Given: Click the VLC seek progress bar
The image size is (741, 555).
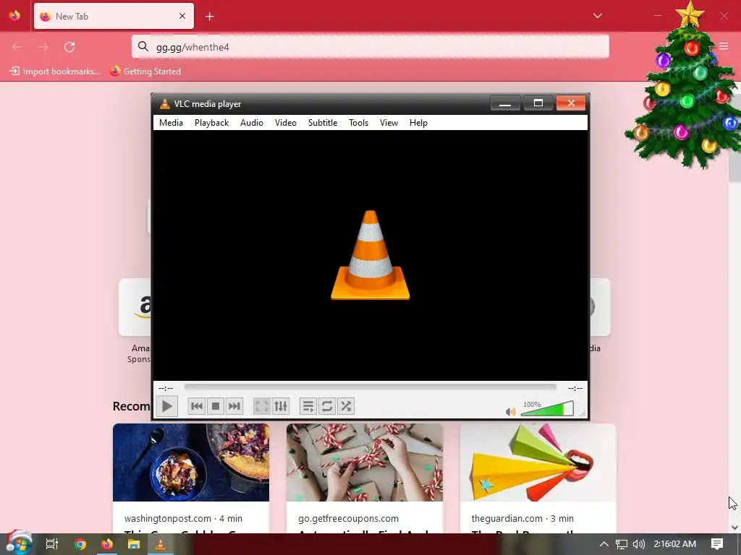Looking at the screenshot, I should coord(370,387).
